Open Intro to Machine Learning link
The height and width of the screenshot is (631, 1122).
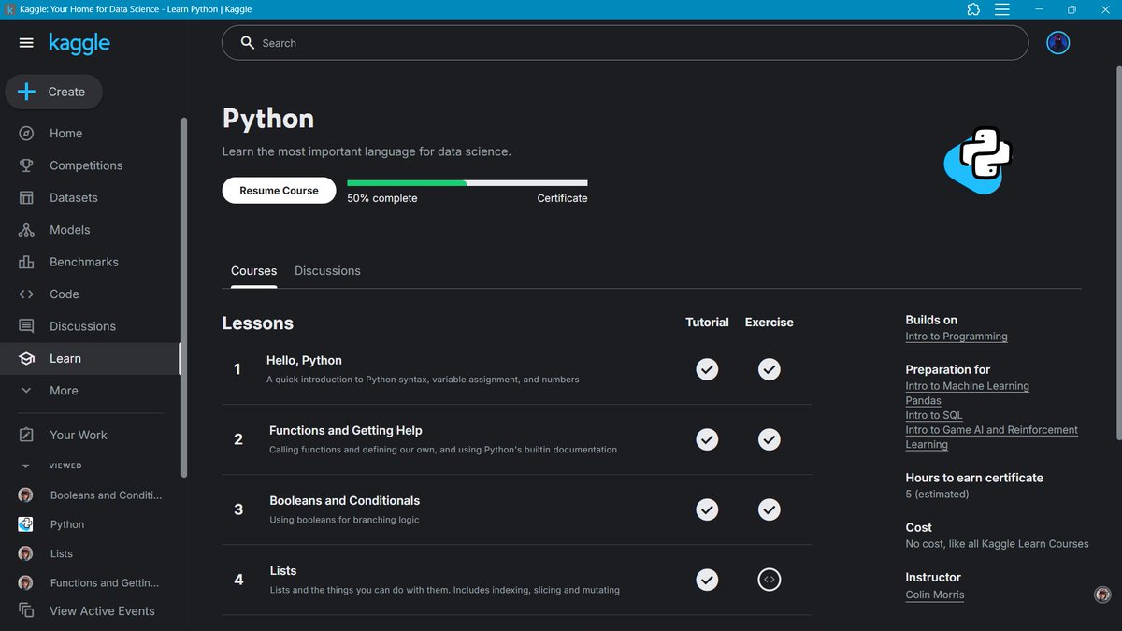pyautogui.click(x=967, y=386)
